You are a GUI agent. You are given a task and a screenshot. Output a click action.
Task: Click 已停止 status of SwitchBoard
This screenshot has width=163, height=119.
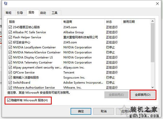click(x=110, y=82)
